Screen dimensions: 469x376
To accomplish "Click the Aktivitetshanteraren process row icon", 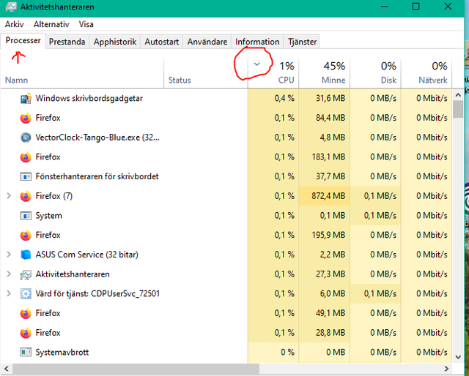I will click(26, 274).
